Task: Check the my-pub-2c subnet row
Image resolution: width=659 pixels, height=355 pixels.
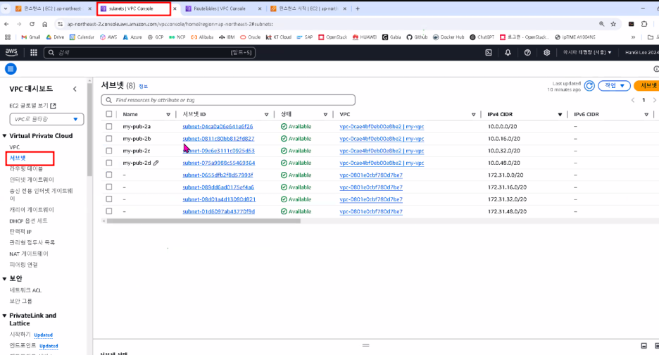Action: tap(109, 151)
